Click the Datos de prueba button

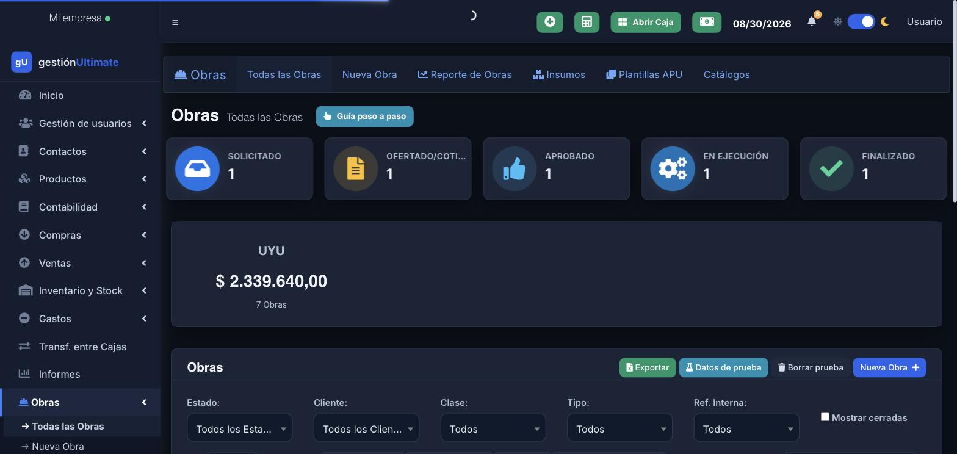[x=723, y=367]
